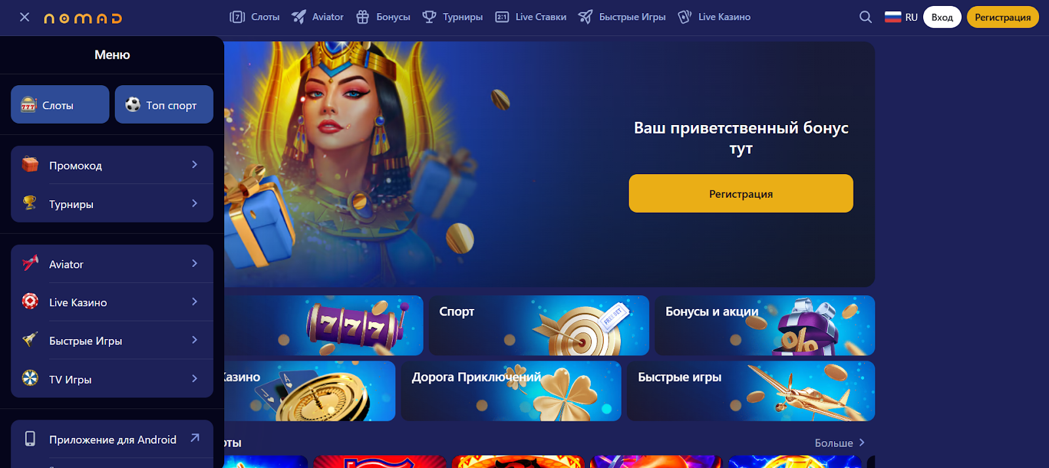The height and width of the screenshot is (468, 1049).
Task: Click the soccer ball icon in Топ спорт
Action: click(132, 105)
